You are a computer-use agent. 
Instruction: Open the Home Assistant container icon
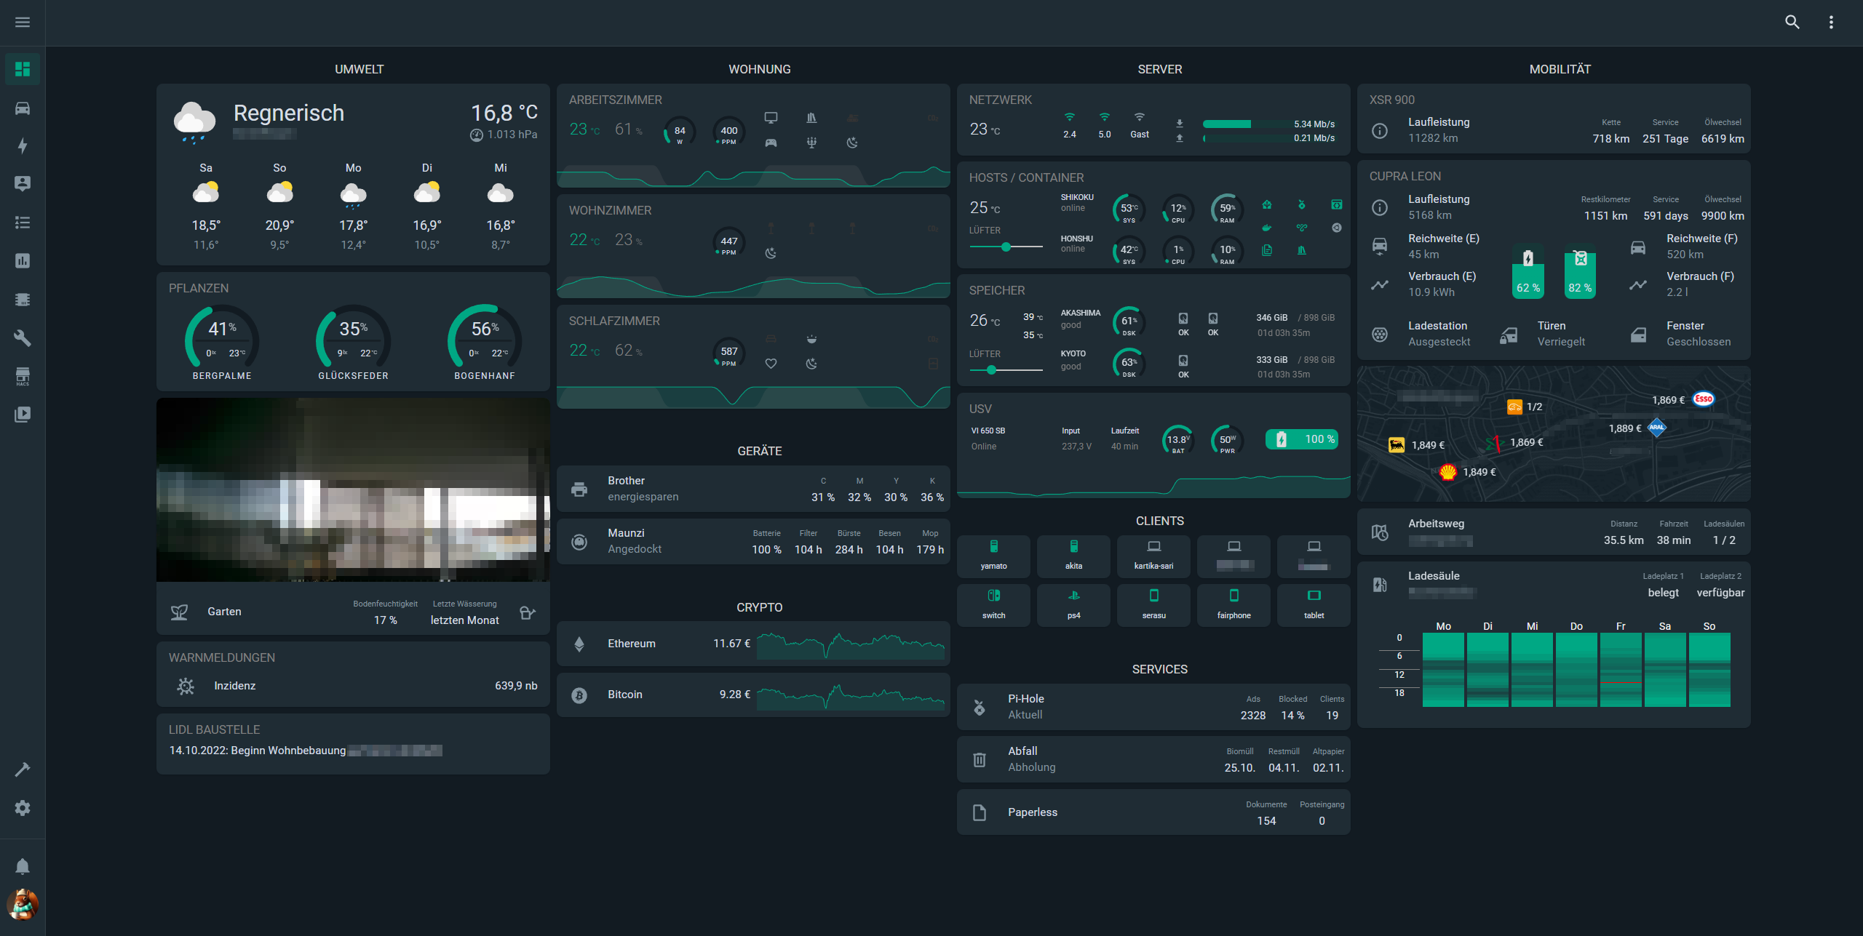(1267, 205)
